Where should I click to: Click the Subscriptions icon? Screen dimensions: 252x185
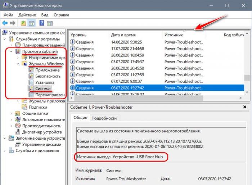(24, 107)
